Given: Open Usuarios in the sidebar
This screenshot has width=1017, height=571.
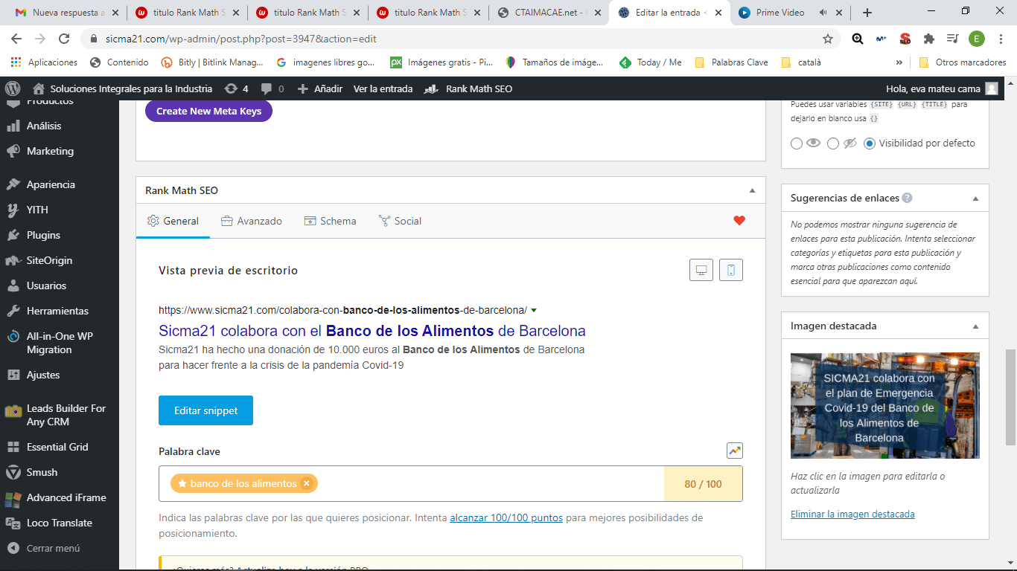Looking at the screenshot, I should [46, 285].
